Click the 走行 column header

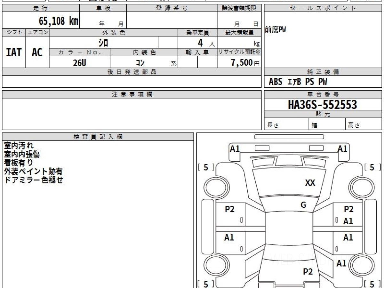[x=41, y=8]
